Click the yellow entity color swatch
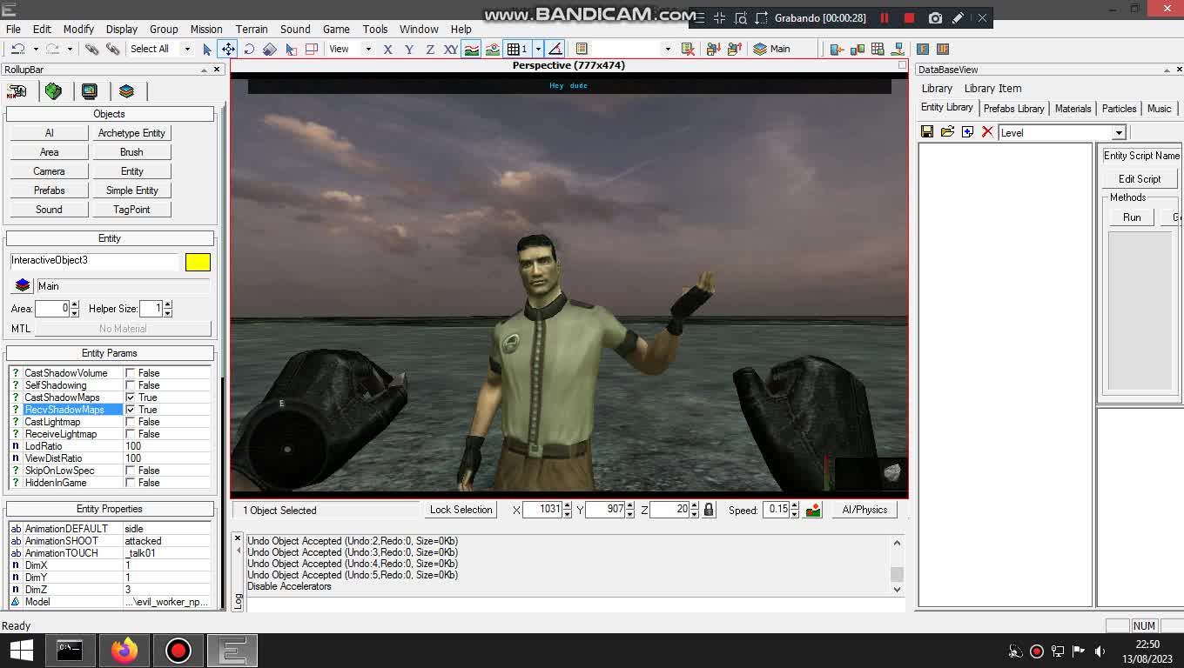The image size is (1184, 668). [x=198, y=261]
